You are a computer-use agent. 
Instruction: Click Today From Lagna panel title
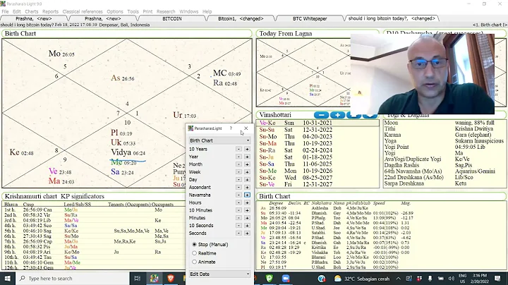click(286, 33)
